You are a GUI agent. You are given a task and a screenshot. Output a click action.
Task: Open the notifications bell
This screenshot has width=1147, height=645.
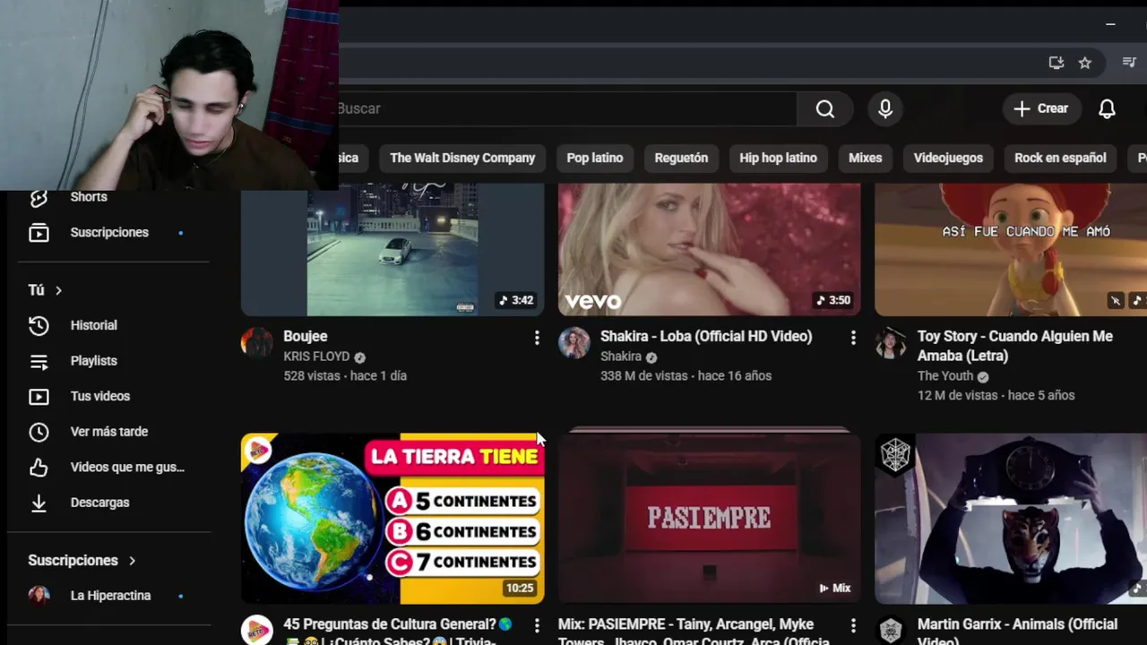(x=1107, y=109)
